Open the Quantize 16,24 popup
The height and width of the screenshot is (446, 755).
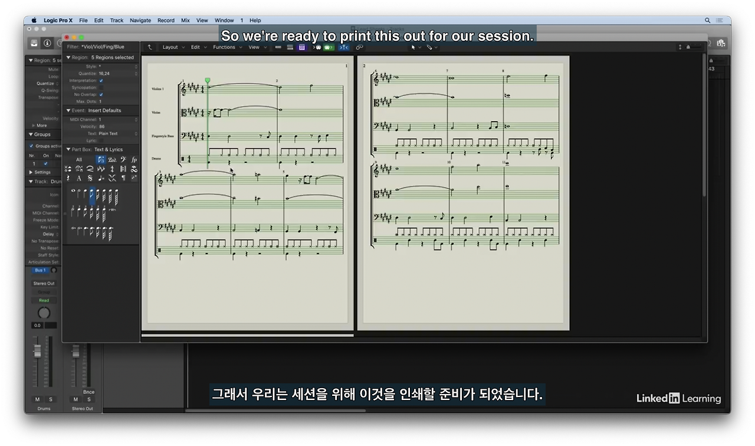pos(118,74)
